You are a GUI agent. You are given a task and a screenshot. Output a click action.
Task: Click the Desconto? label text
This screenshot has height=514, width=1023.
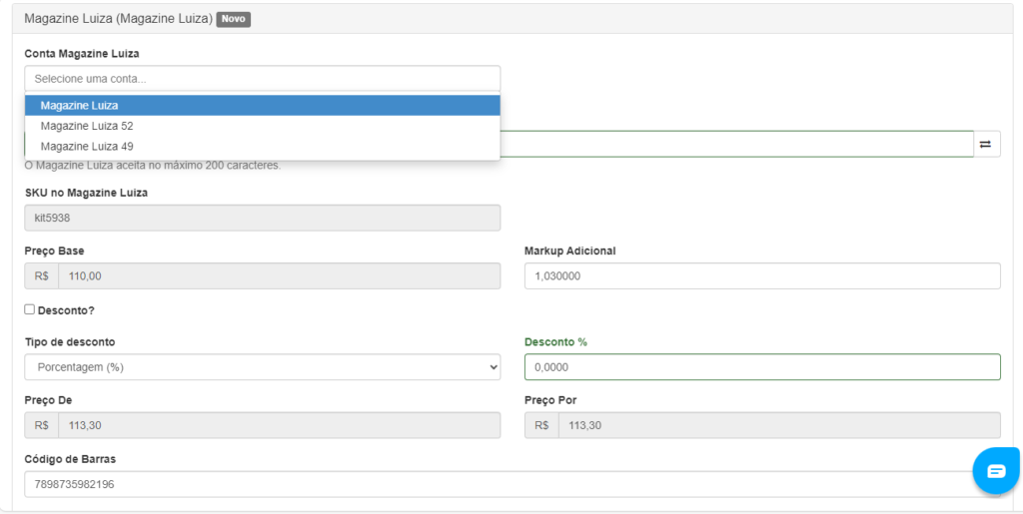(66, 310)
